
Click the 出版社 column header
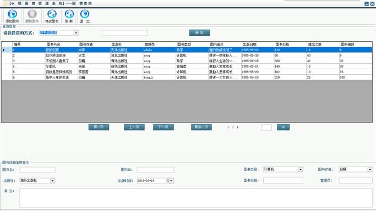(127, 45)
